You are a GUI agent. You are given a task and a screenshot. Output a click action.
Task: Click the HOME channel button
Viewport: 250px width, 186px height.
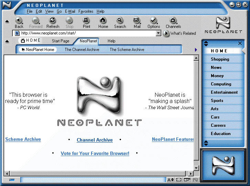click(31, 40)
